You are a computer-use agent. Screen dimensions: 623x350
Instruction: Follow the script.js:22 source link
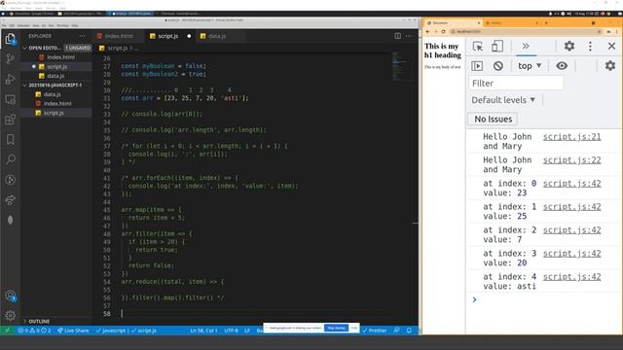point(571,160)
